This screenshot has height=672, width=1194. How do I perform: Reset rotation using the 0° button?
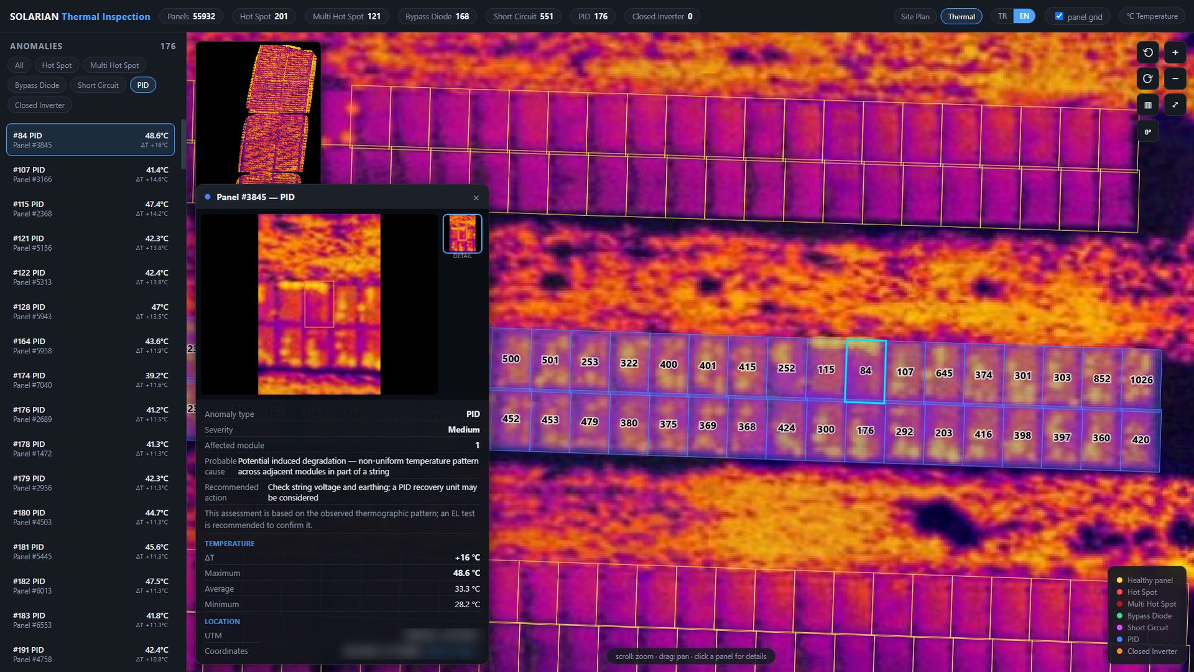(1148, 132)
